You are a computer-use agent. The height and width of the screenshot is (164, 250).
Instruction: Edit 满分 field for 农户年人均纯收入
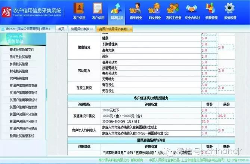coord(226,130)
